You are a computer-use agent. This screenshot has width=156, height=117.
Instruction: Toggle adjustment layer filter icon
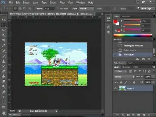pos(135,71)
